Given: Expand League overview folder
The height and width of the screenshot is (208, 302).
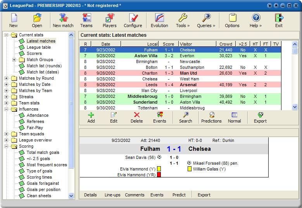Looking at the screenshot, I should (x=6, y=140).
